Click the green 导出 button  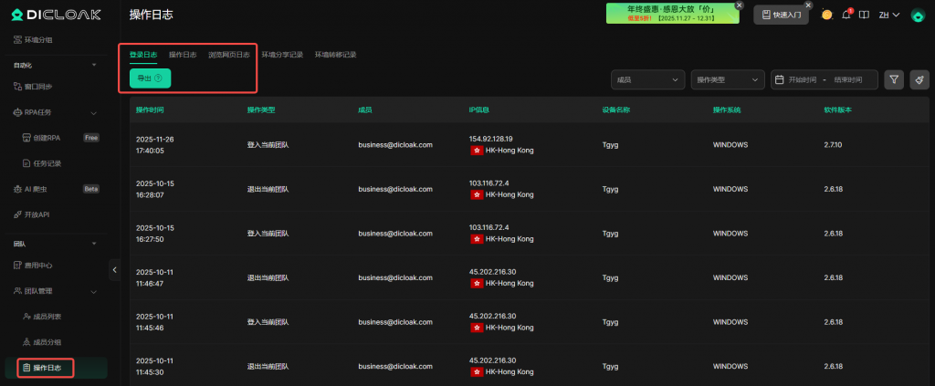(x=151, y=78)
